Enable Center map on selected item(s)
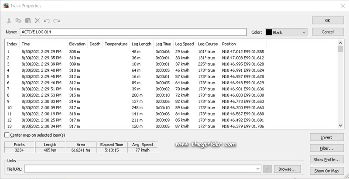 tap(7, 135)
